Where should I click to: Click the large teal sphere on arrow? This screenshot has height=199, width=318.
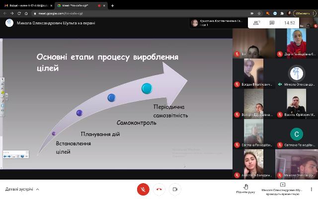[x=147, y=89]
